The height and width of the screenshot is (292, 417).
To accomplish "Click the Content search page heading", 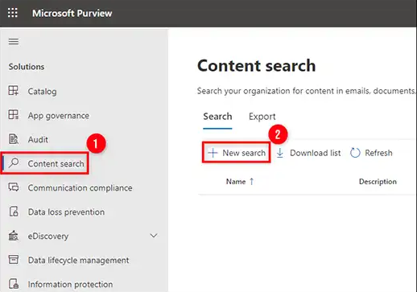I will 256,65.
